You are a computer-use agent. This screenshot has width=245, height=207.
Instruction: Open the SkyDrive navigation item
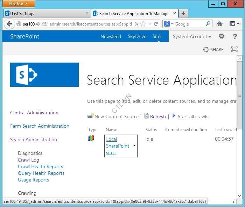tap(137, 36)
